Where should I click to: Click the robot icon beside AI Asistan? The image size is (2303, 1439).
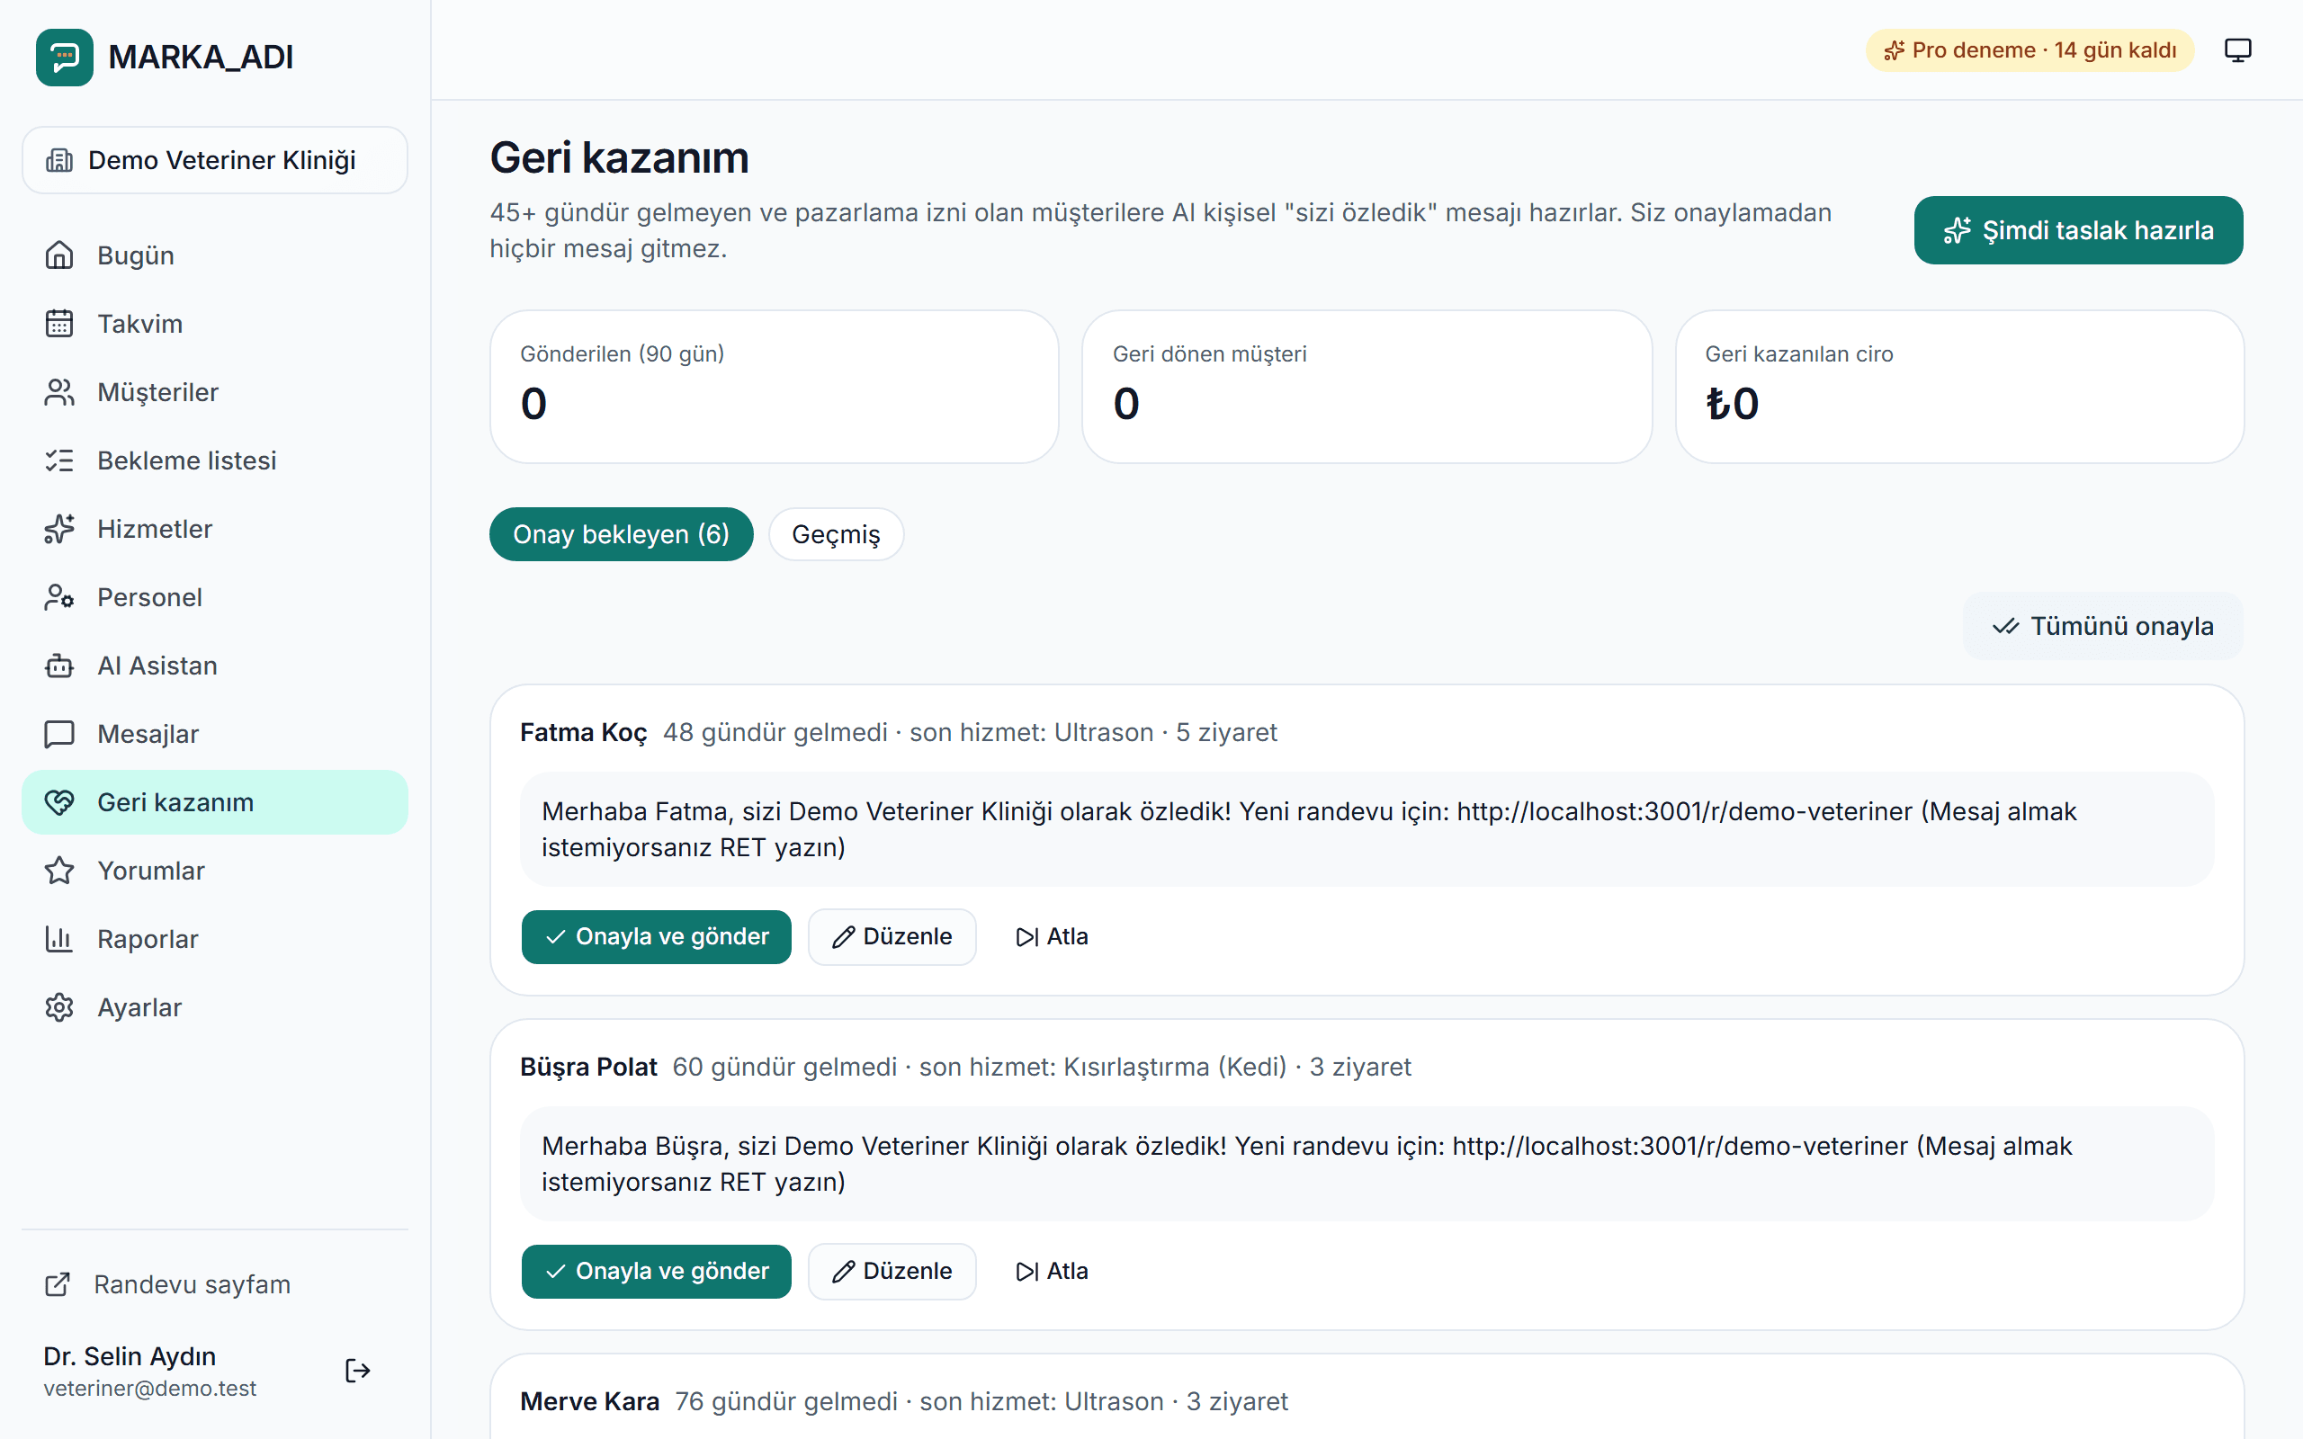[59, 666]
